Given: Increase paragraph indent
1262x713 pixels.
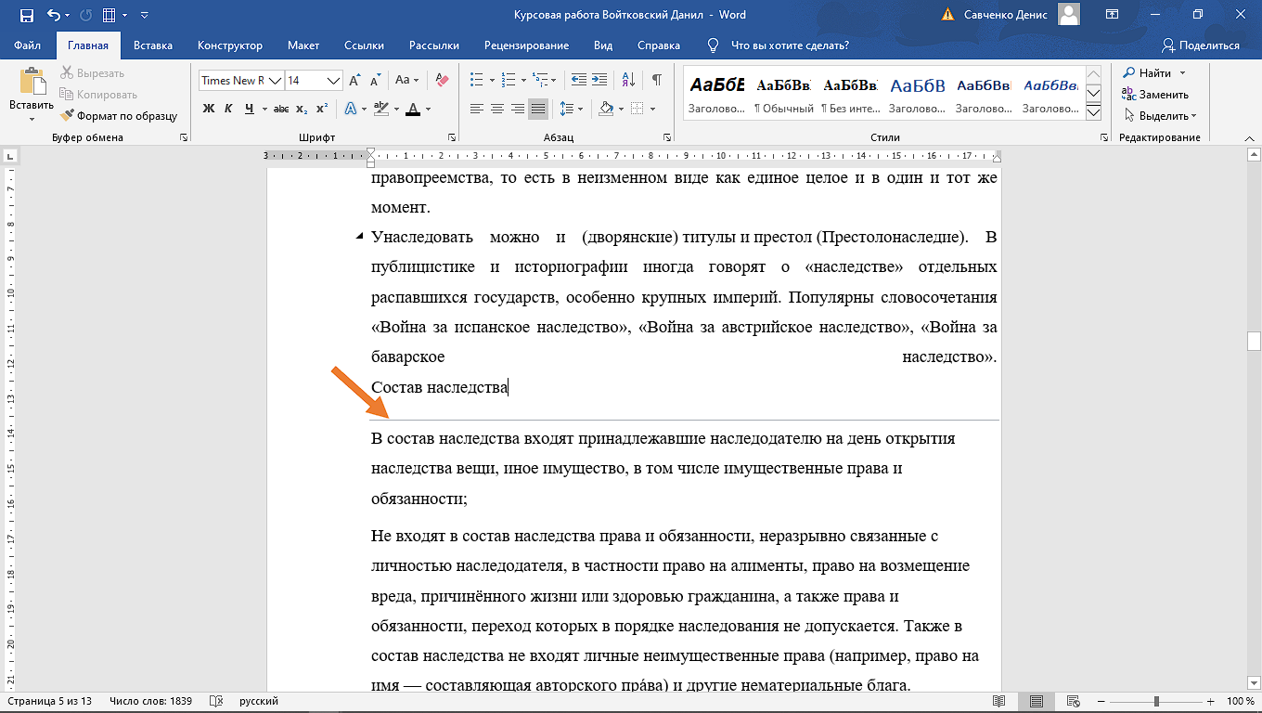Looking at the screenshot, I should point(600,80).
